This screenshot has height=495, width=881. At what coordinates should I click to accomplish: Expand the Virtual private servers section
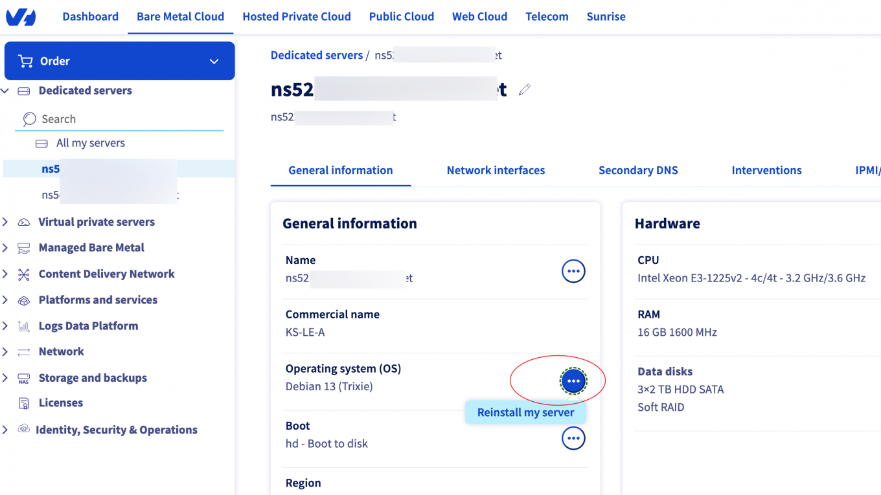coord(5,222)
